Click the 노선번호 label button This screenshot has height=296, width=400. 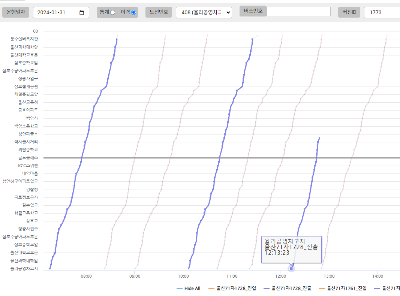coord(159,12)
